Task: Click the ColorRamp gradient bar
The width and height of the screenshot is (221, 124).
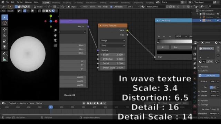Action: click(175, 41)
